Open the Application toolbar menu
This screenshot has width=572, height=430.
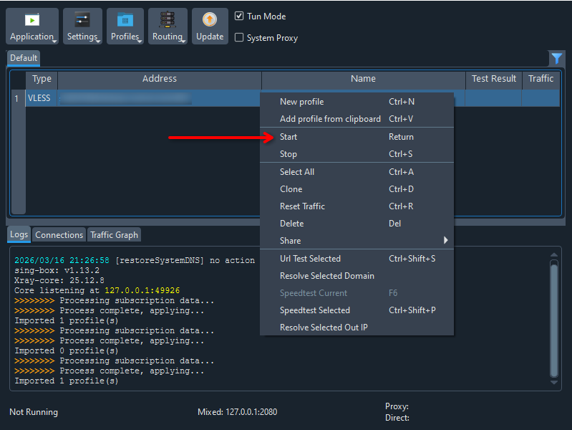(x=32, y=27)
